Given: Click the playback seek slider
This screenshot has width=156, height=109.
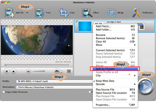Looking at the screenshot, I should click(x=37, y=65).
